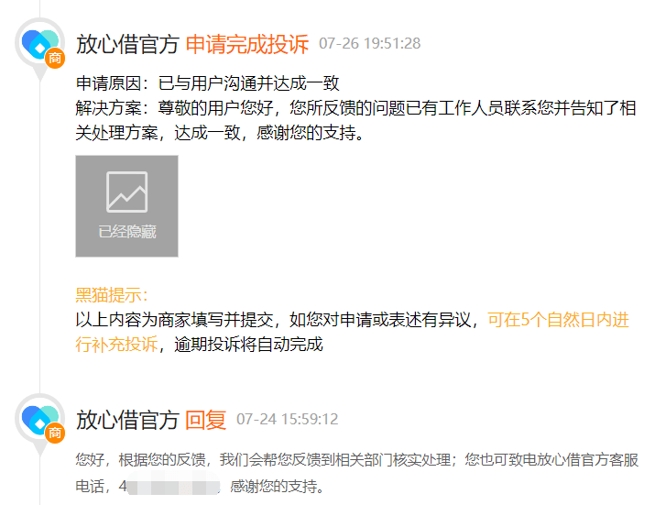Follow the 可在5个自然日内进行补充投诉 link
Viewport: 655px width, 505px height.
click(x=352, y=332)
